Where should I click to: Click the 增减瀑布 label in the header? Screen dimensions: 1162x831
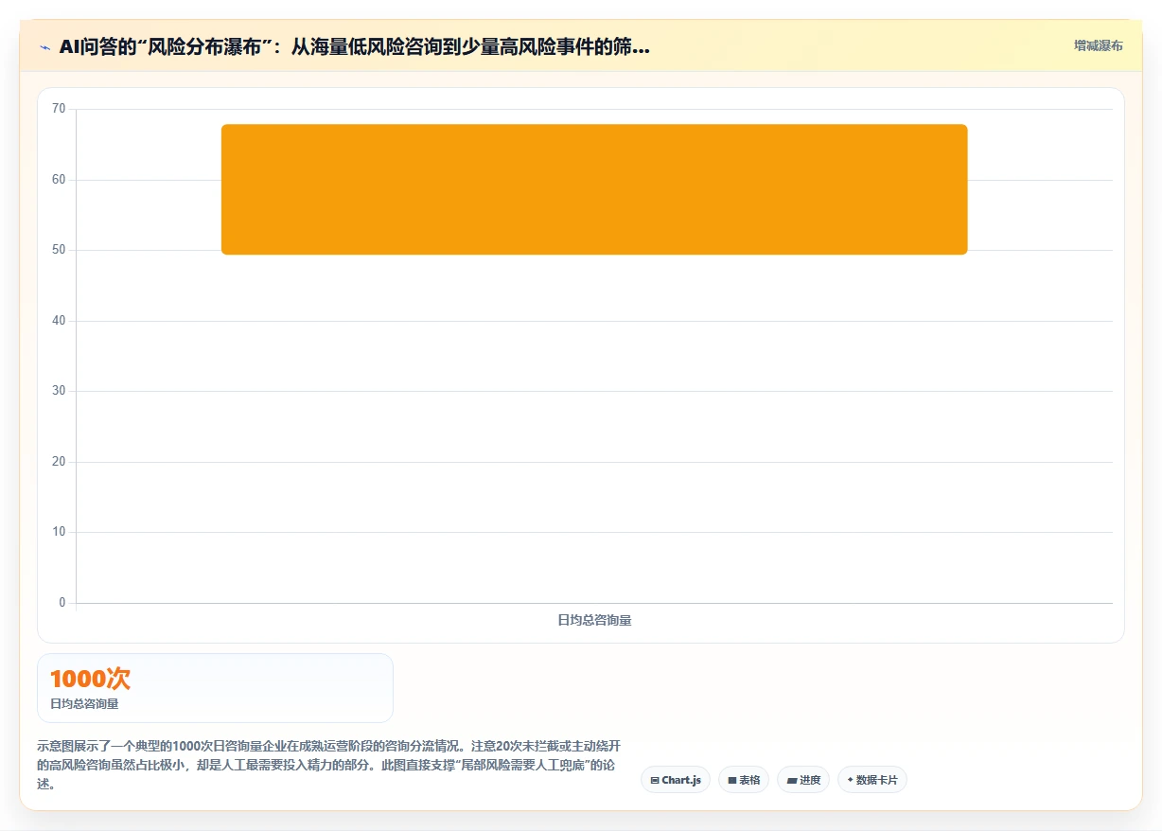[1099, 45]
